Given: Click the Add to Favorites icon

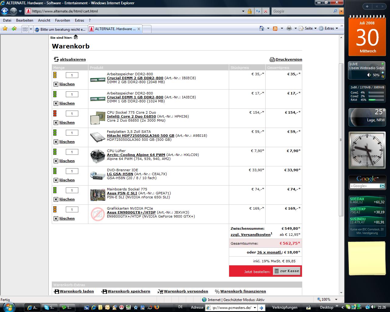Looking at the screenshot, I should (14, 29).
